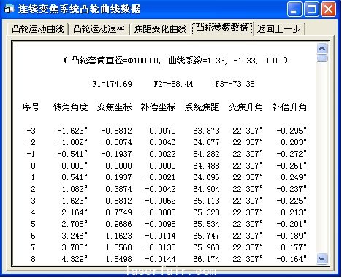Click compensation angle -0.295°

point(292,131)
